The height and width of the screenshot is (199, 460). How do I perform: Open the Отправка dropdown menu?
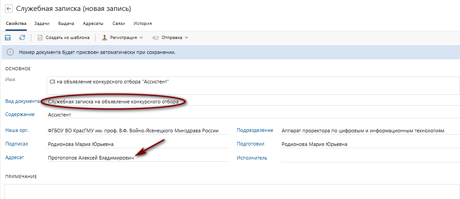pos(170,38)
